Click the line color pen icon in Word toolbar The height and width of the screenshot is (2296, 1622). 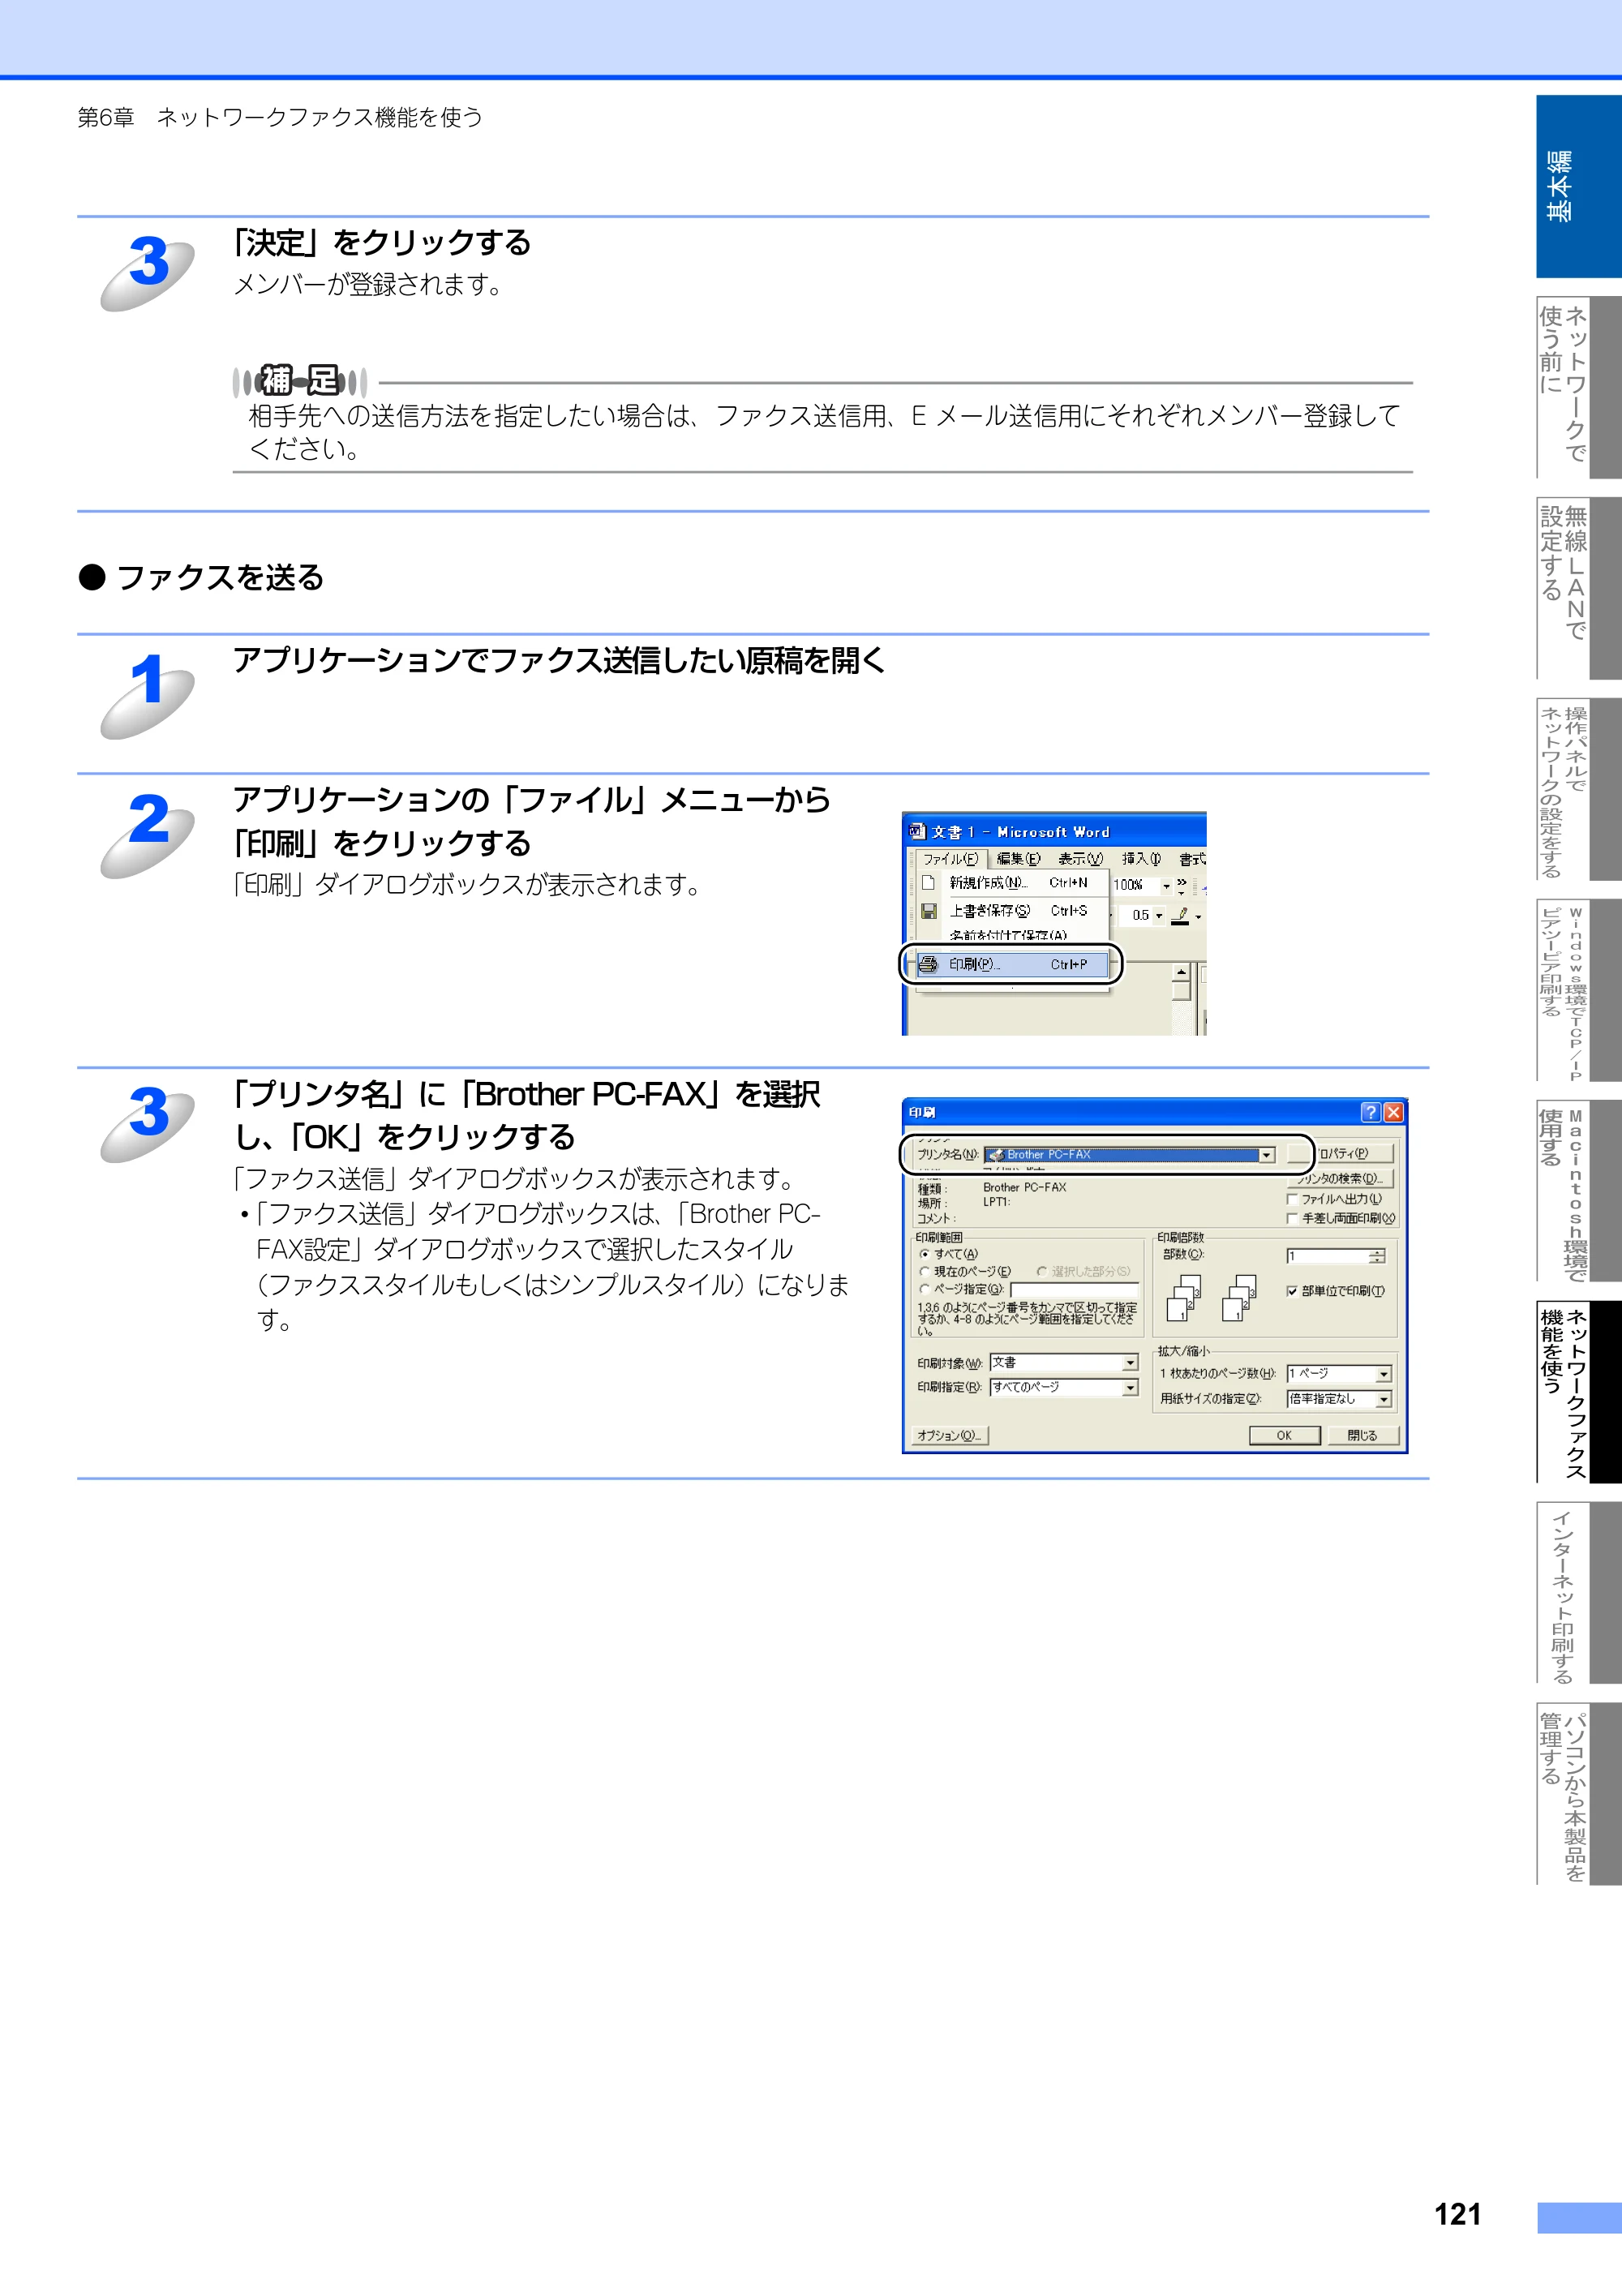(1181, 915)
